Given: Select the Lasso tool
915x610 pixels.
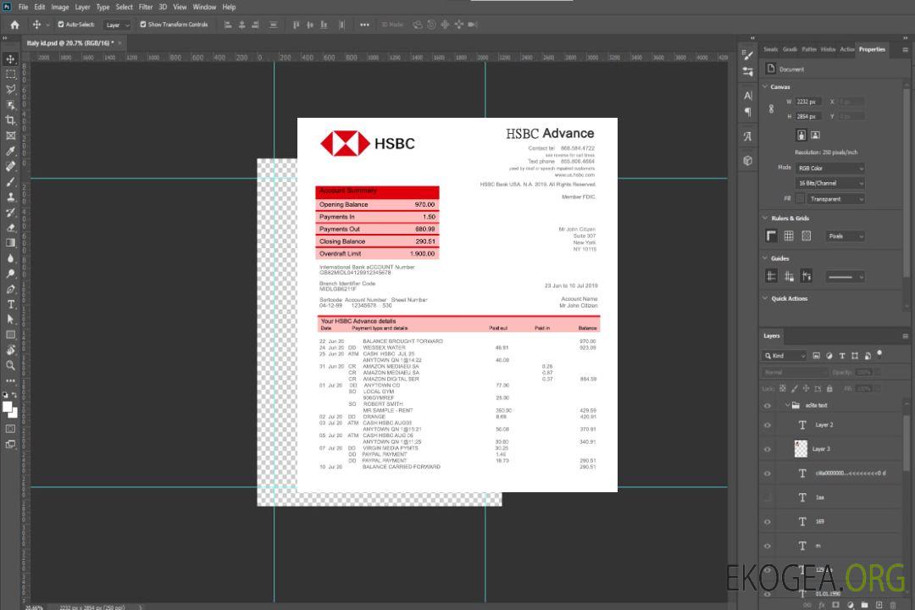Looking at the screenshot, I should (10, 89).
